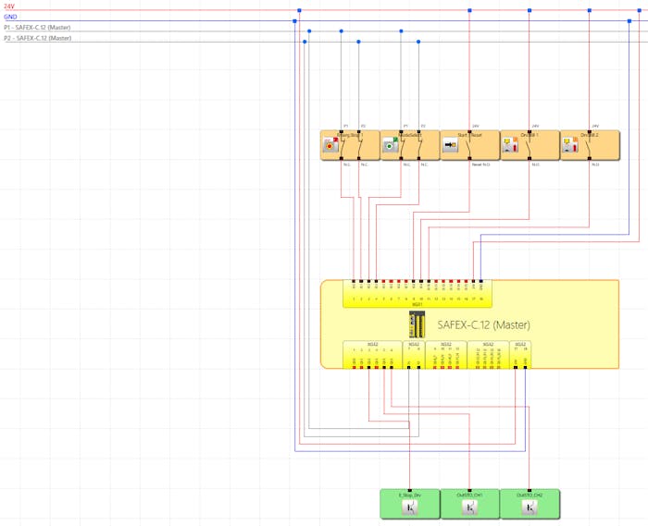Select the DrvStill 2 sensor icon
Viewport: 648px width, 526px height.
pyautogui.click(x=570, y=145)
